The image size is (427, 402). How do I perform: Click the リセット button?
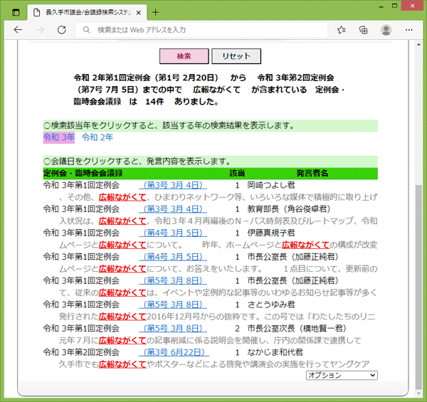coord(236,56)
